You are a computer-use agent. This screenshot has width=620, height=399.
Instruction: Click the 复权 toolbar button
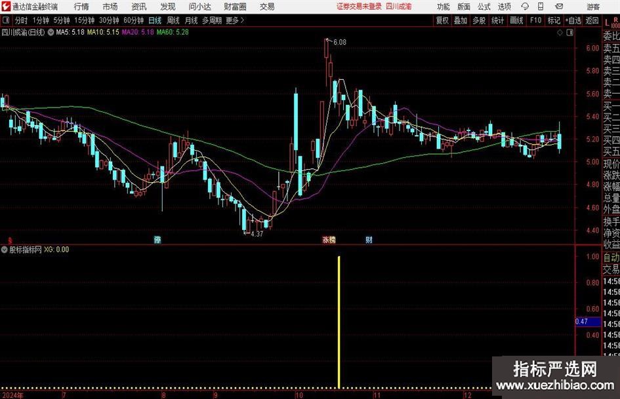[x=442, y=20]
